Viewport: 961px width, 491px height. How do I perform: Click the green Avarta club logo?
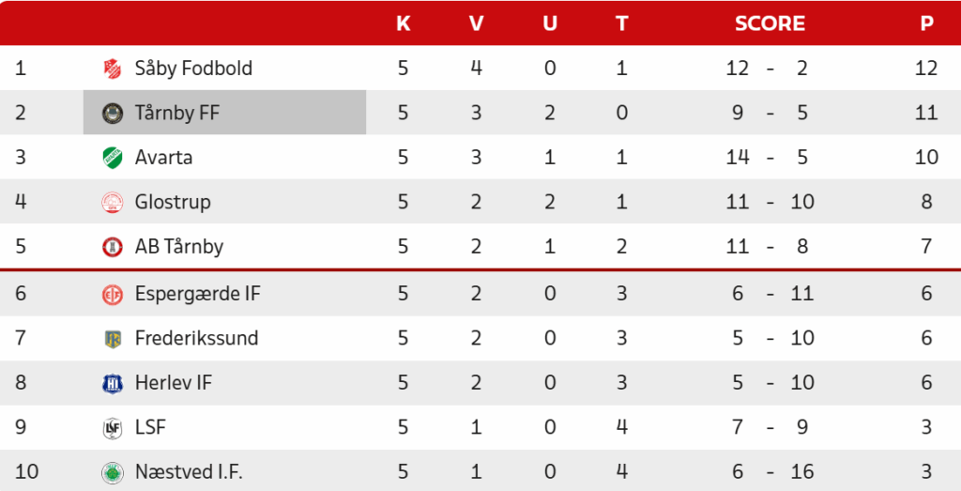point(112,158)
